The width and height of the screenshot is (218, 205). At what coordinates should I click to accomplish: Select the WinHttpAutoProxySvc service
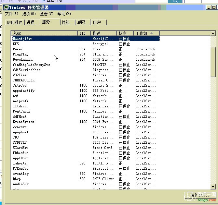[31, 65]
